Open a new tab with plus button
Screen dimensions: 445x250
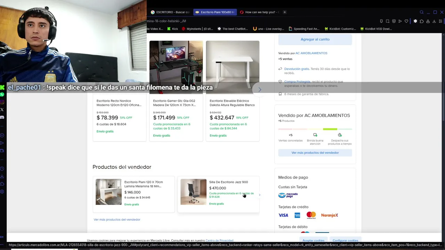[x=284, y=12]
